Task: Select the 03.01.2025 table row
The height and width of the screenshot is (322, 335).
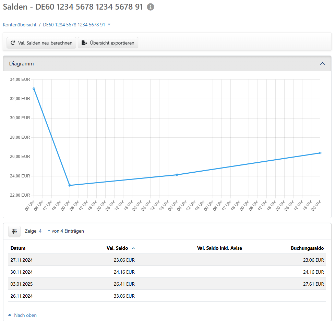Action: pyautogui.click(x=167, y=284)
